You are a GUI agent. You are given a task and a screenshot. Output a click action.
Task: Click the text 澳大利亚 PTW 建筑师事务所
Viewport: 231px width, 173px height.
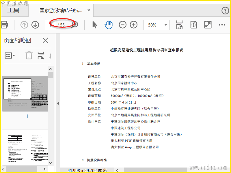point(132,141)
